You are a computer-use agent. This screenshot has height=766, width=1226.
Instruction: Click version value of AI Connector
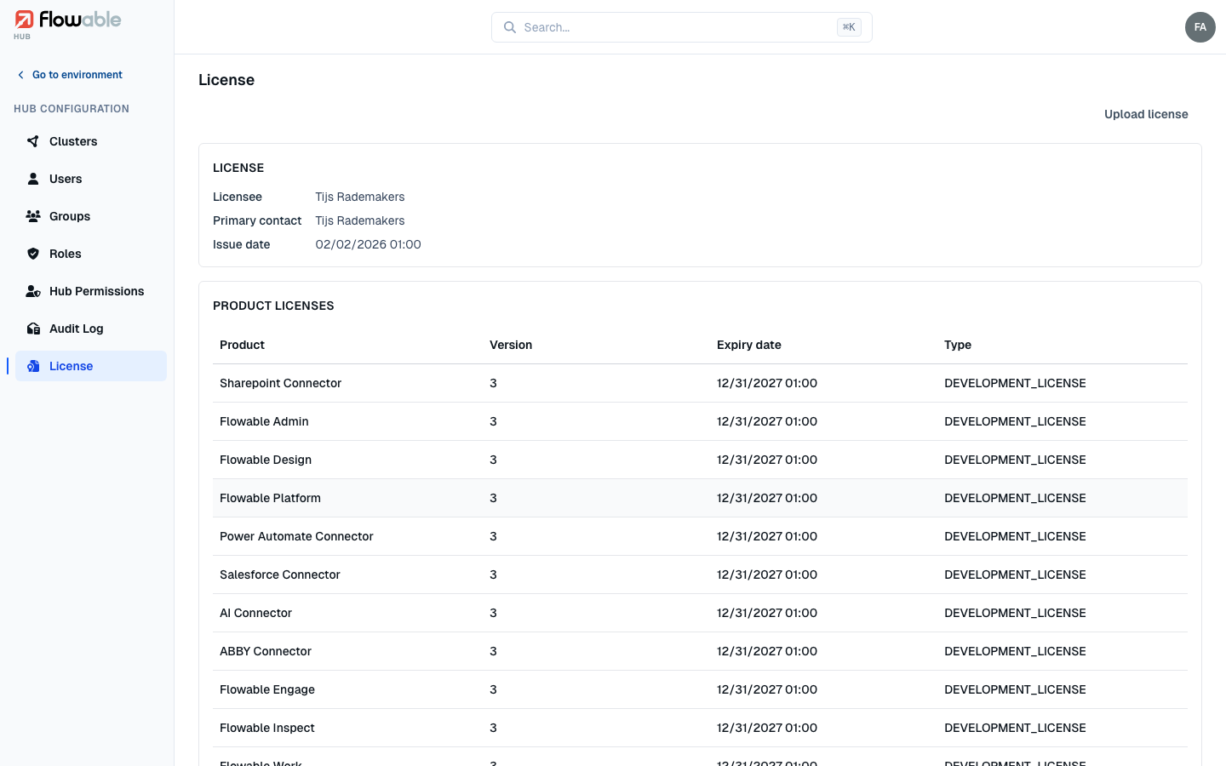493,613
